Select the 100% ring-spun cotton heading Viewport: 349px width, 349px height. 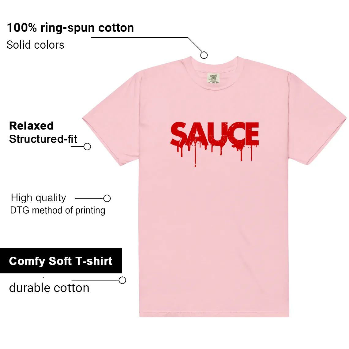(70, 28)
